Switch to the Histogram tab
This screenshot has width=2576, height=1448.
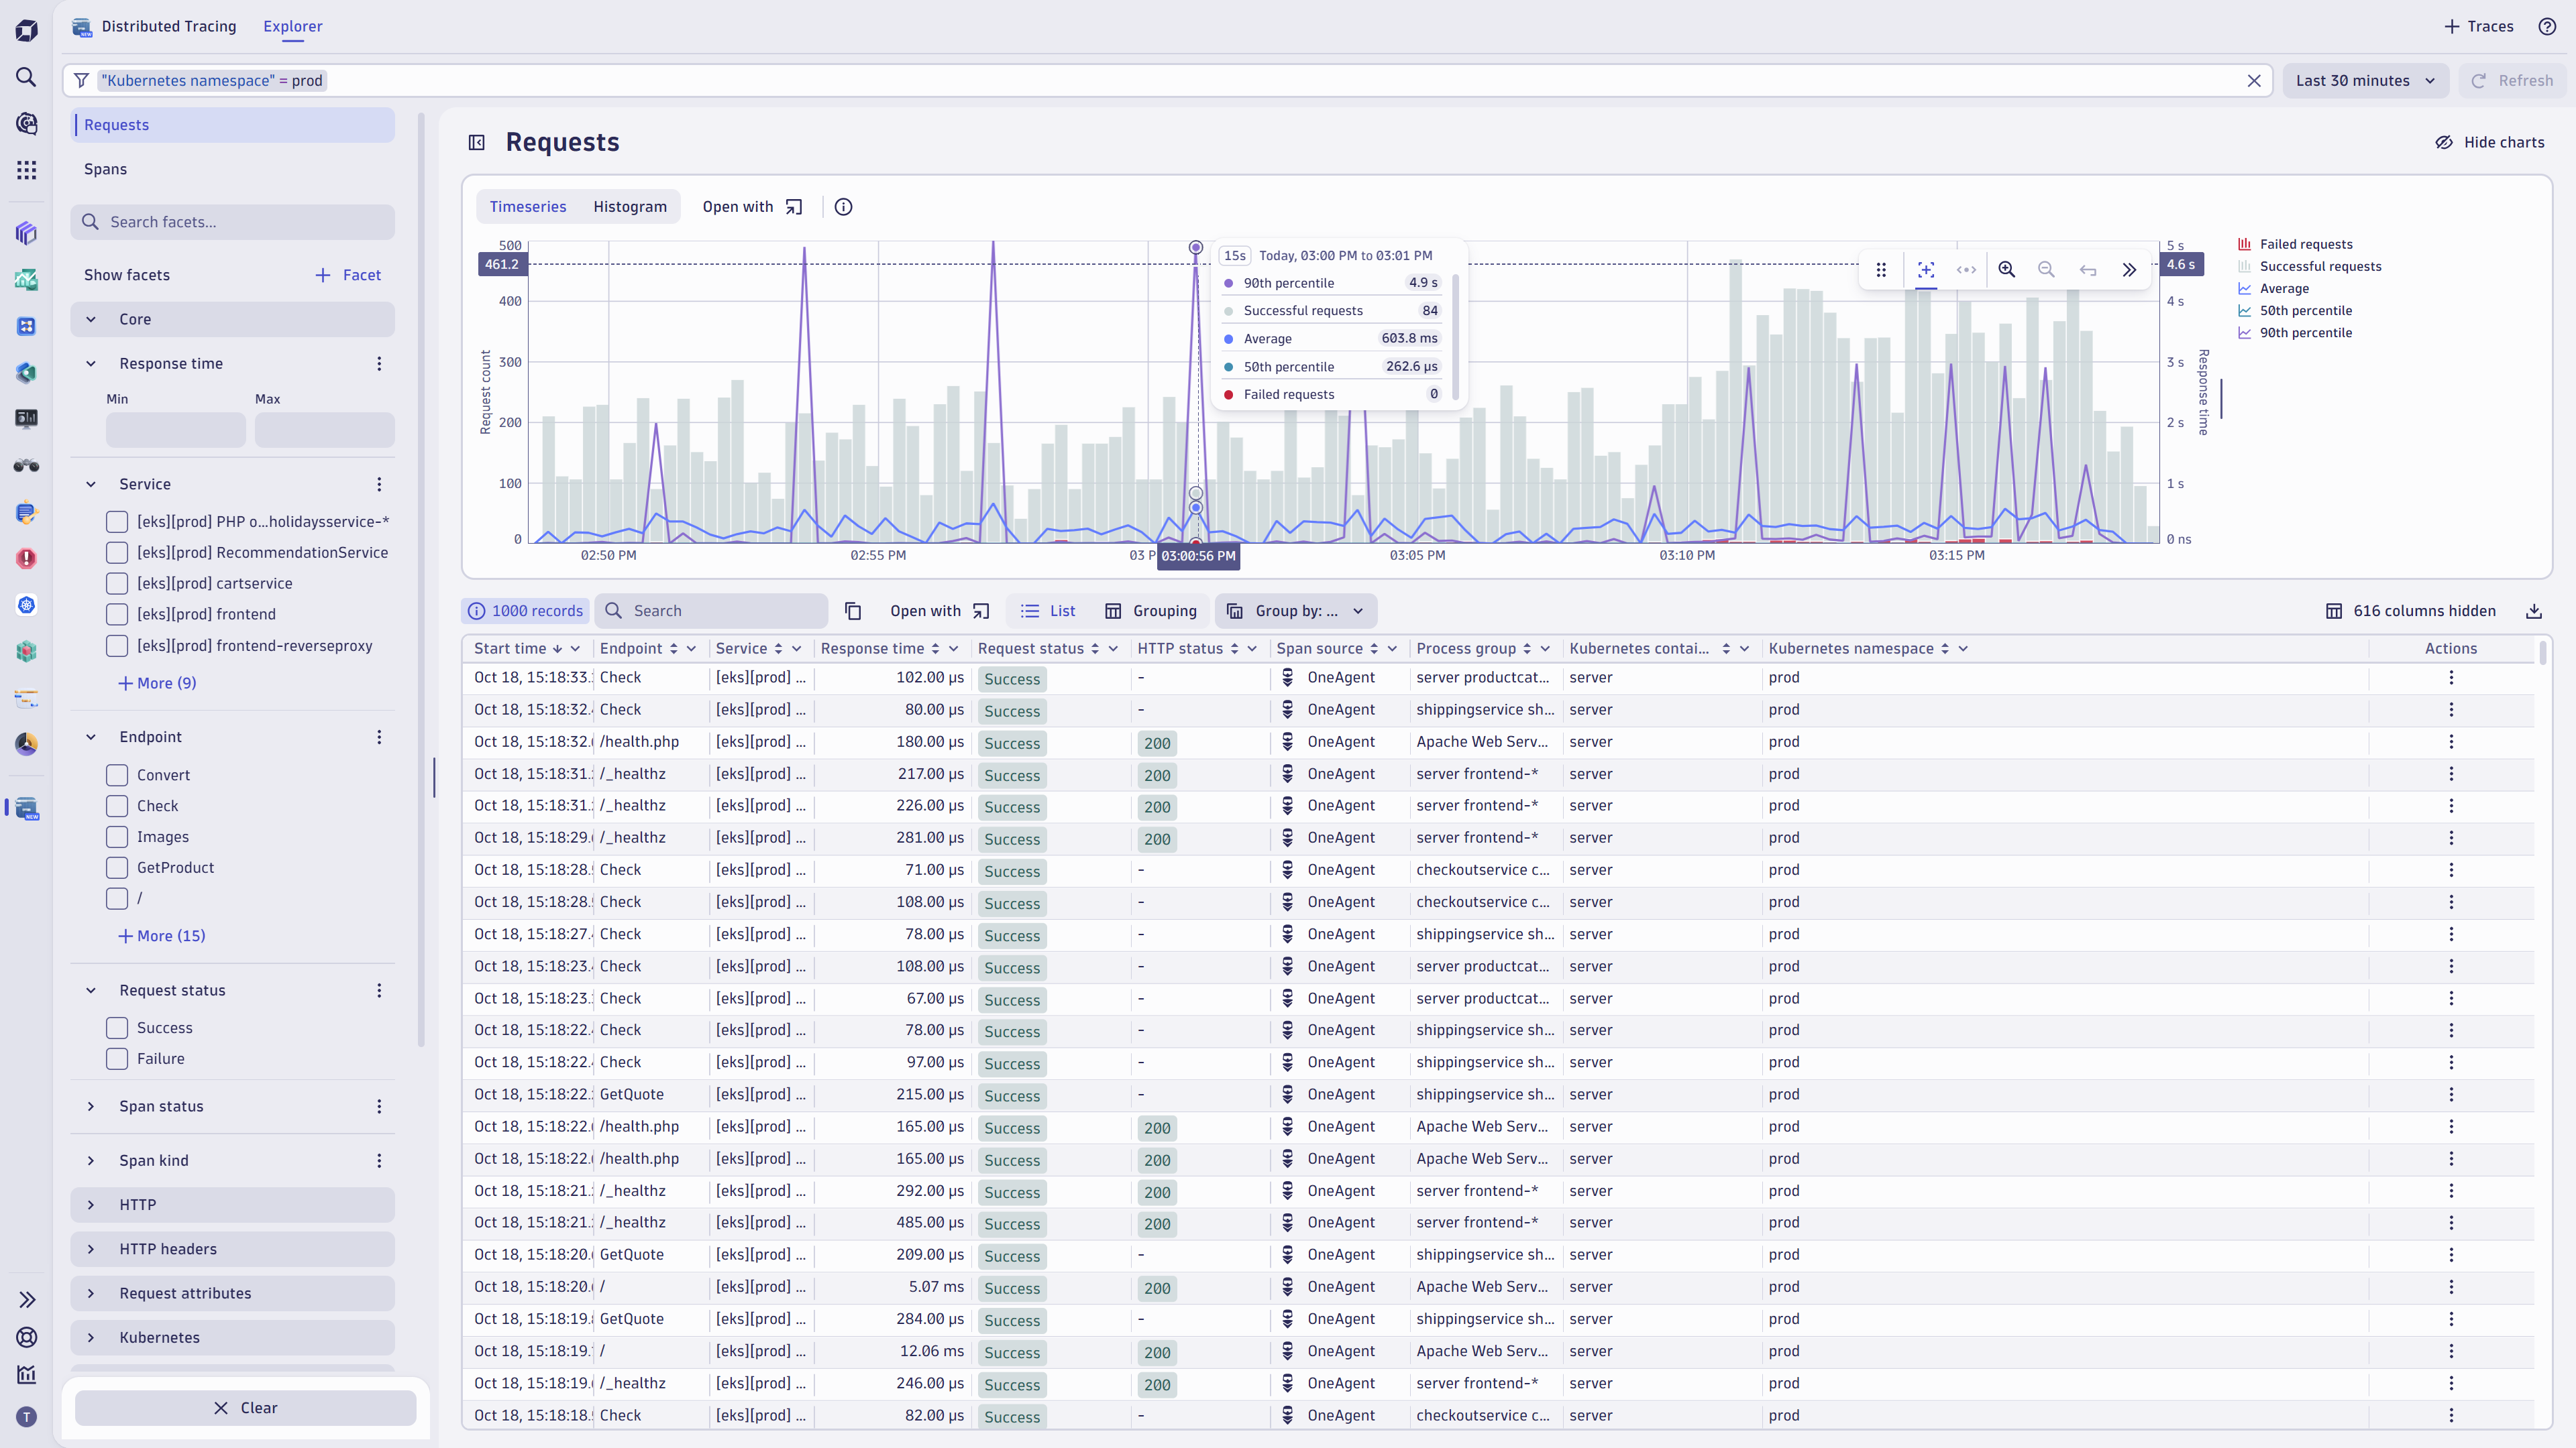pyautogui.click(x=629, y=206)
